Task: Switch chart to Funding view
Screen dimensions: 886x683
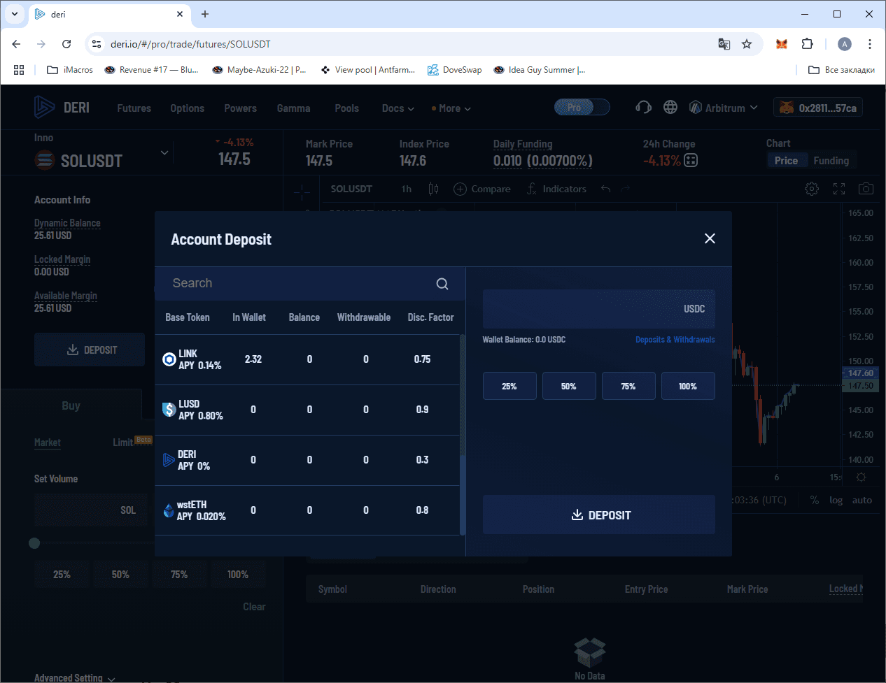Action: pos(831,161)
